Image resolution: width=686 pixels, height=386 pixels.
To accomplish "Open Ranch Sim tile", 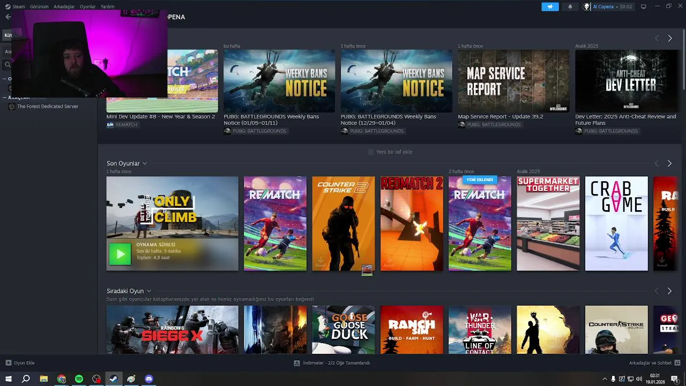I will pyautogui.click(x=412, y=330).
